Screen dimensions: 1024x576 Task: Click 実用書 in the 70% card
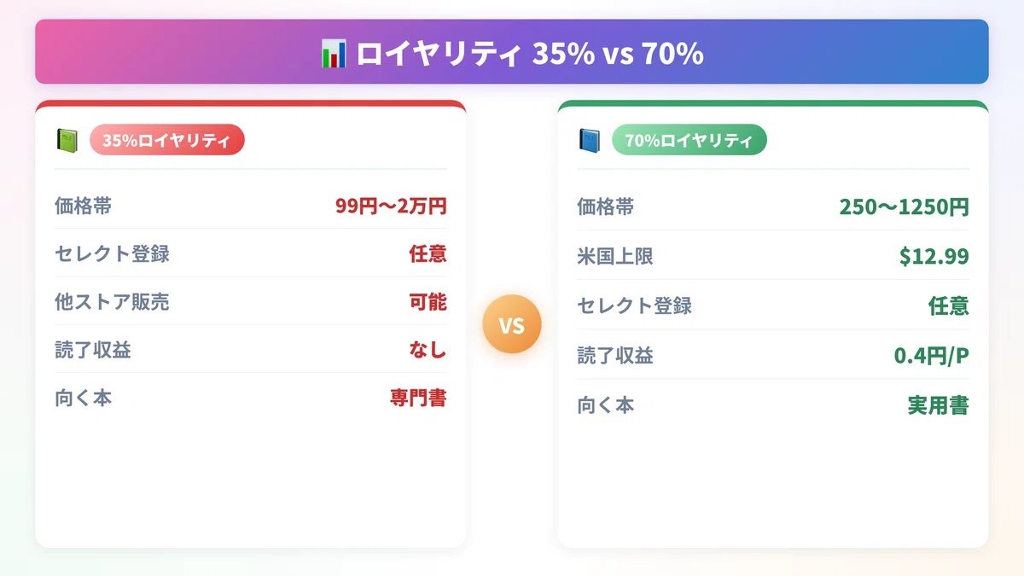938,404
